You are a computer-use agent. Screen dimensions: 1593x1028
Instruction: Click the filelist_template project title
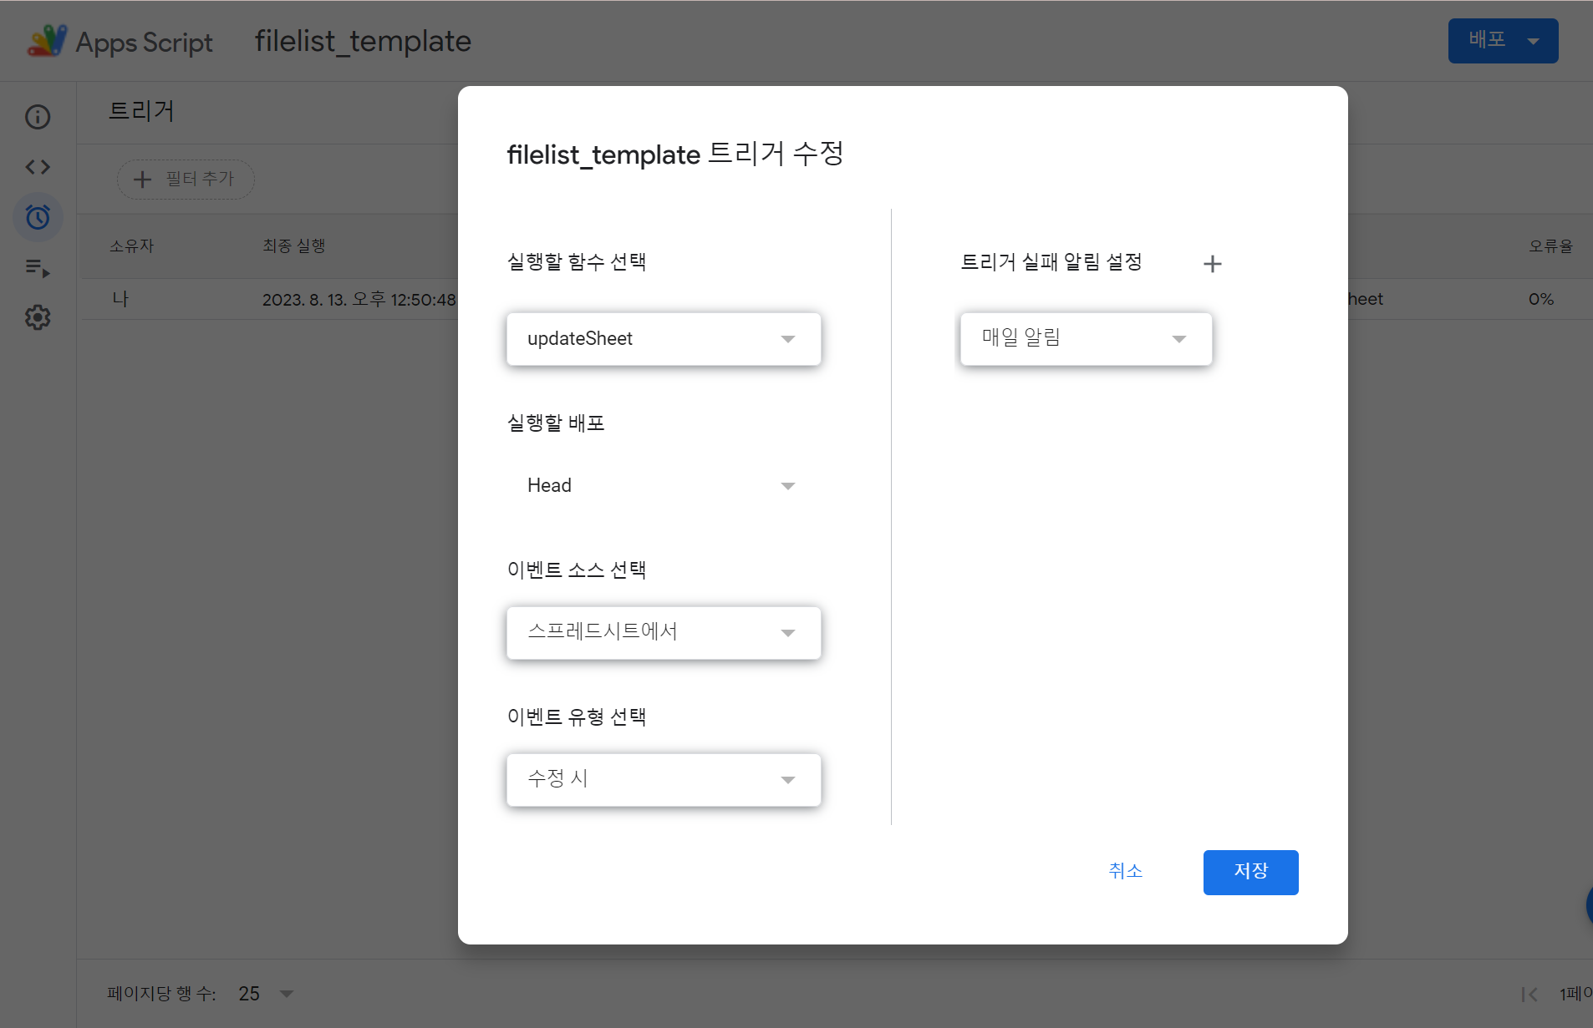pyautogui.click(x=363, y=41)
